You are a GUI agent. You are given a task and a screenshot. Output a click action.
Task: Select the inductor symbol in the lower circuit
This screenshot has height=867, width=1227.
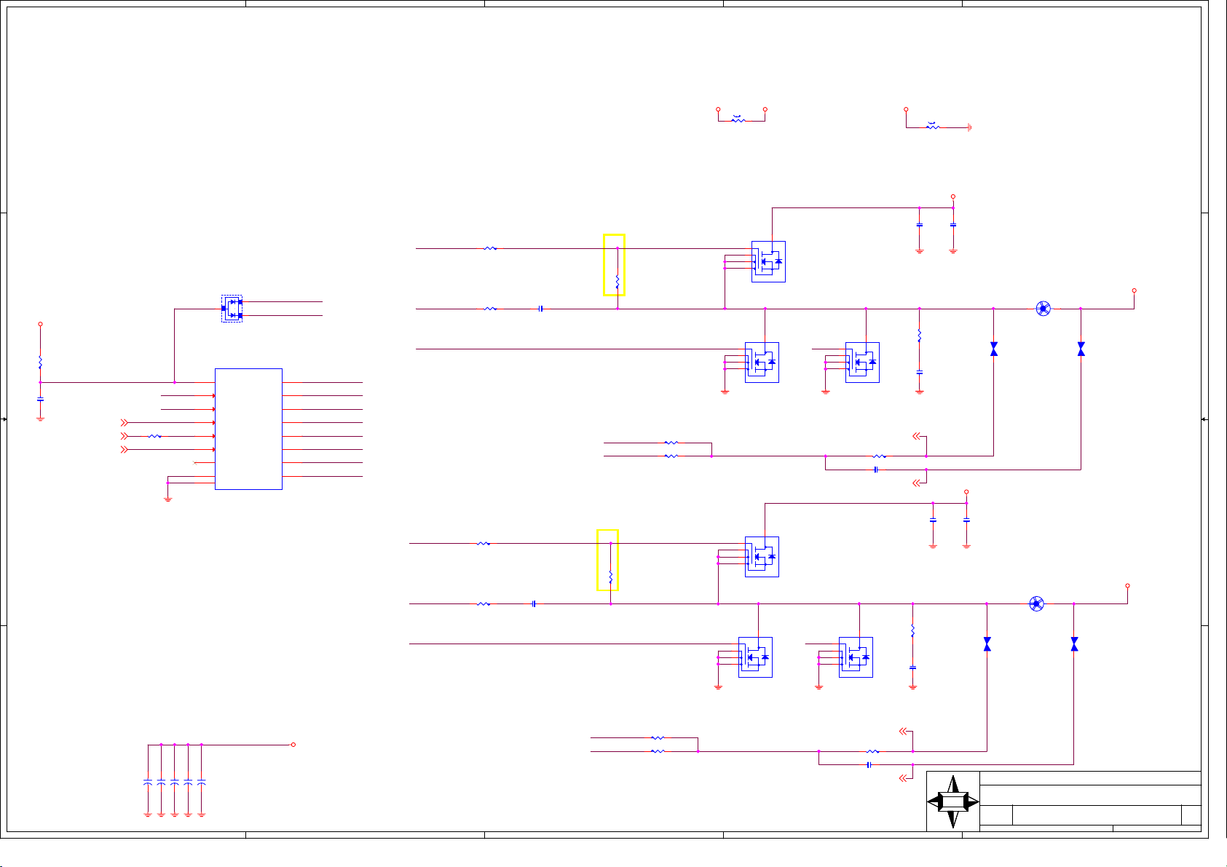(x=1036, y=603)
